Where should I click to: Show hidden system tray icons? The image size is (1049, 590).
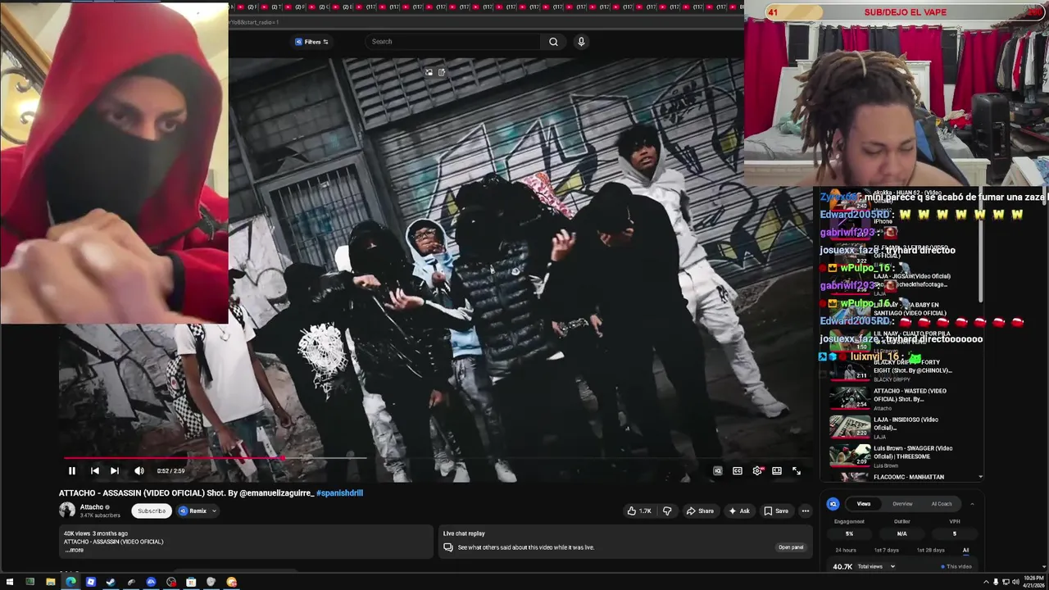coord(987,582)
